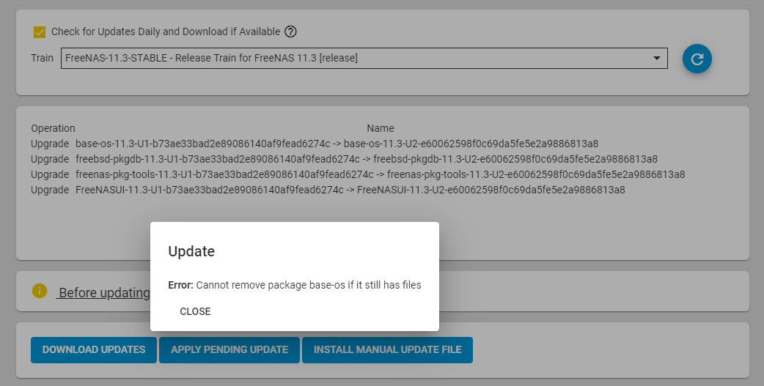Close the Update error dialog
The image size is (764, 386).
coord(195,311)
